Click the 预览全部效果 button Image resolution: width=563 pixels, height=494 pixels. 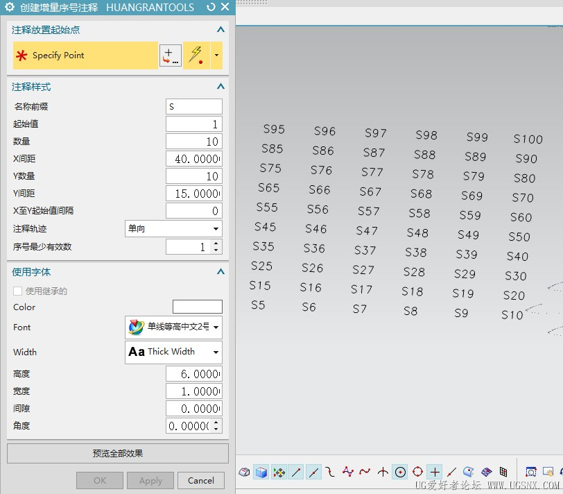118,454
